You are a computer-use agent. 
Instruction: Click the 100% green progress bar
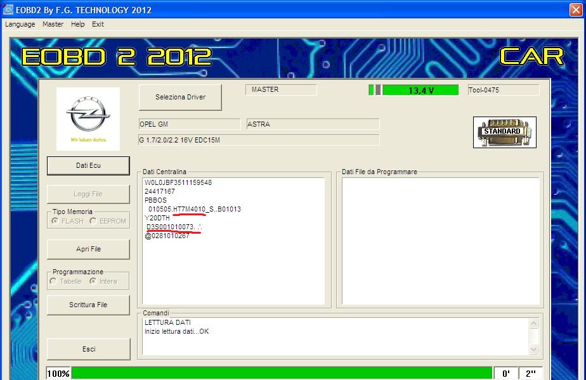tap(282, 373)
